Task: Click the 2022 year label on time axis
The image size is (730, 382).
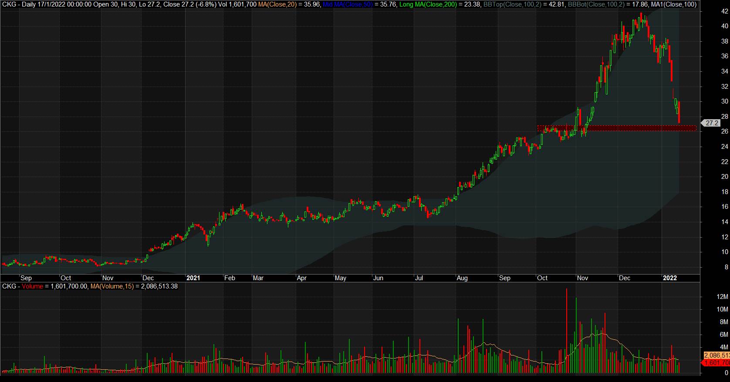Action: 670,278
